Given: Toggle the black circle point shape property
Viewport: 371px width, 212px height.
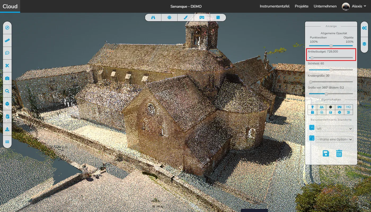Looking at the screenshot, I should [330, 107].
